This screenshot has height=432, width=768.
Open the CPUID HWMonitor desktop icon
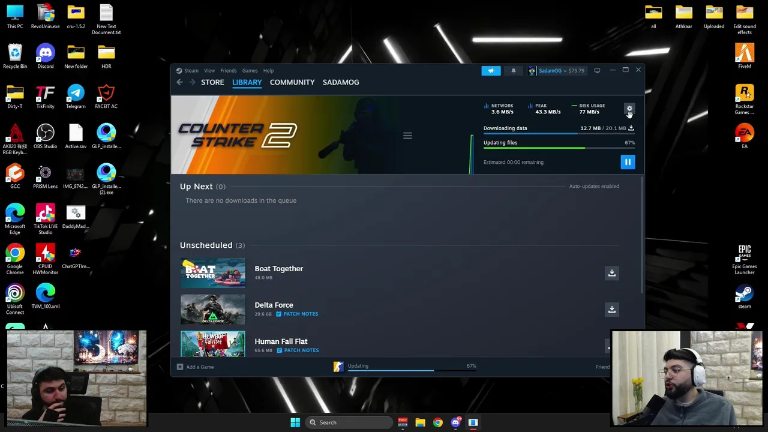tap(46, 259)
